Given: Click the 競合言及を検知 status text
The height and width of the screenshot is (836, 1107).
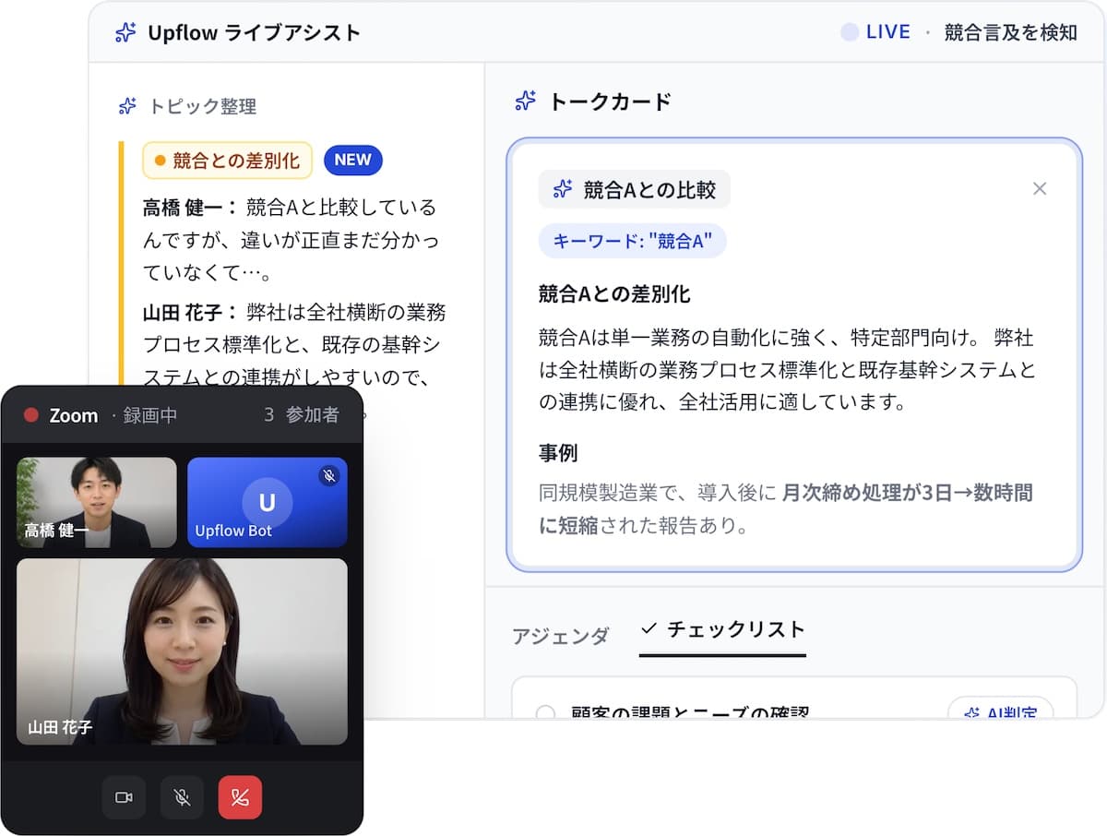Looking at the screenshot, I should [1010, 32].
